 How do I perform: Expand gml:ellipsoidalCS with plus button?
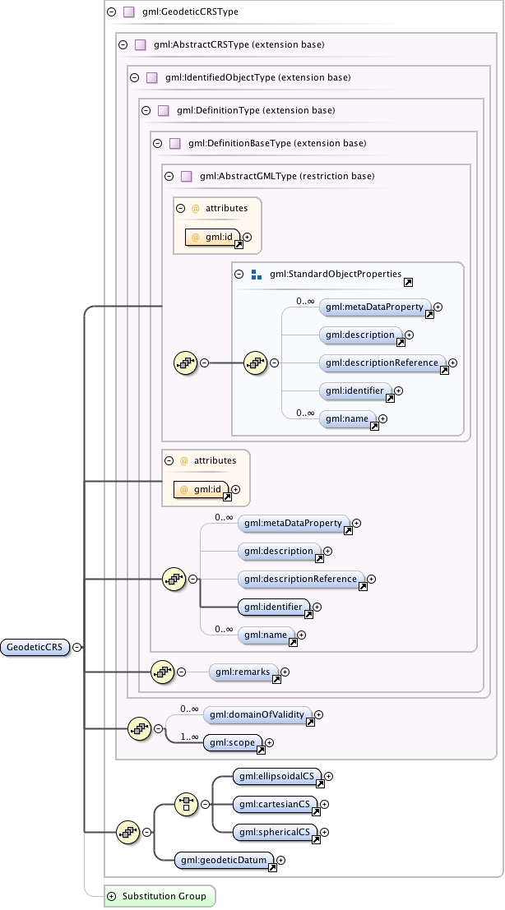click(328, 777)
